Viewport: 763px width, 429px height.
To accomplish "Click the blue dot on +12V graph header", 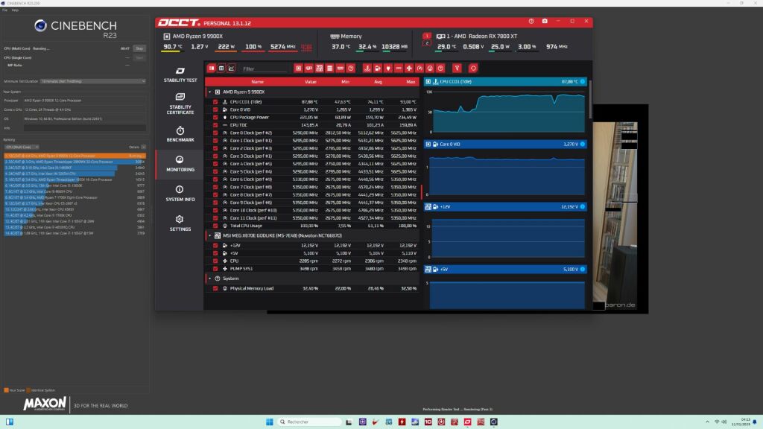I will click(583, 207).
